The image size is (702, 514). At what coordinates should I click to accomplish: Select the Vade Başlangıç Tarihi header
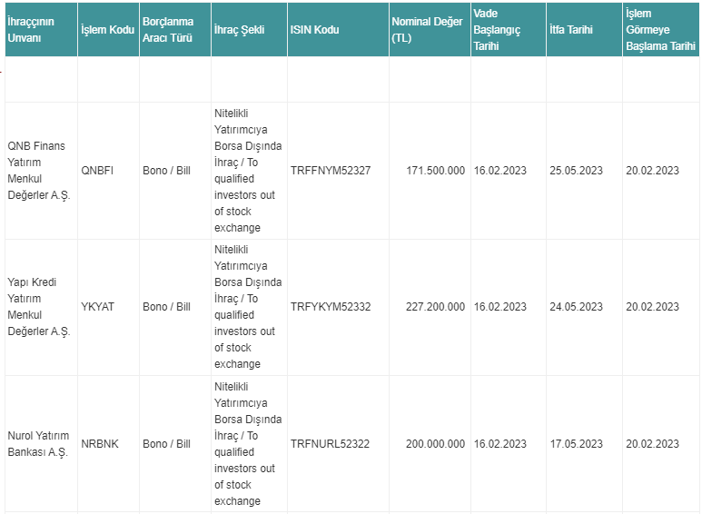point(497,30)
